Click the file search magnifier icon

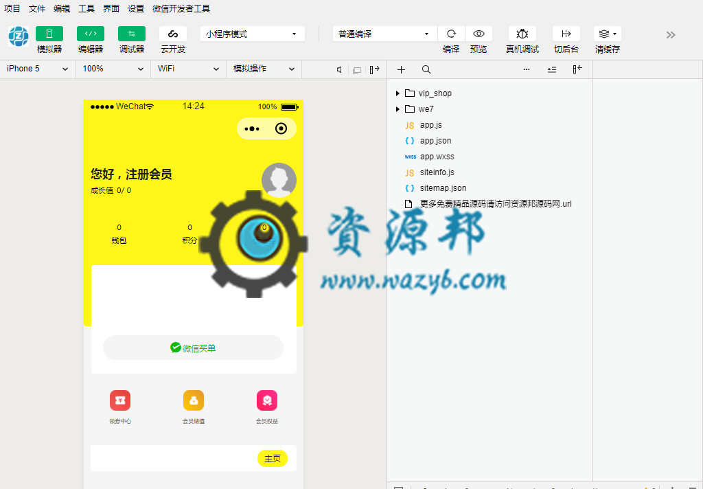point(426,69)
